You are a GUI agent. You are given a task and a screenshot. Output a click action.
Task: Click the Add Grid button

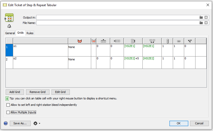15,92
